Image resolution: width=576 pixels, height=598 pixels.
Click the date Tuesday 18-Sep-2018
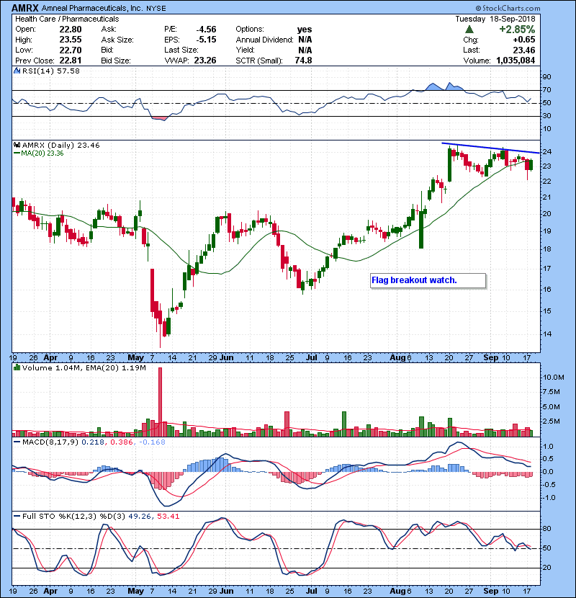(495, 19)
